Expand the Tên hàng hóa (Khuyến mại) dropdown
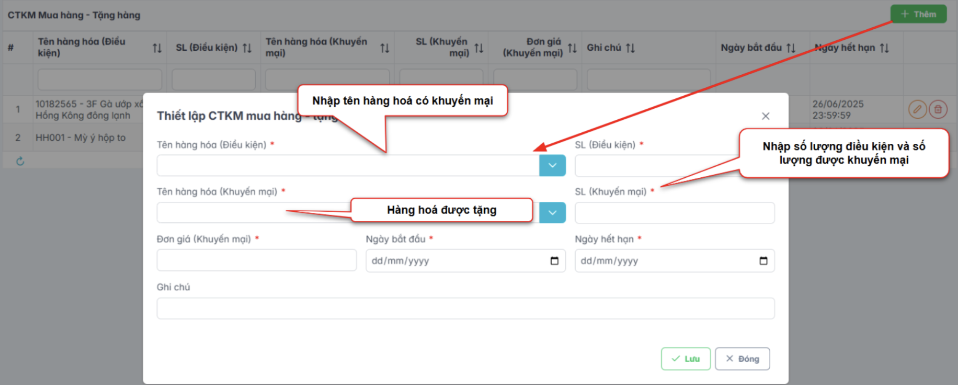This screenshot has width=958, height=385. [x=552, y=212]
